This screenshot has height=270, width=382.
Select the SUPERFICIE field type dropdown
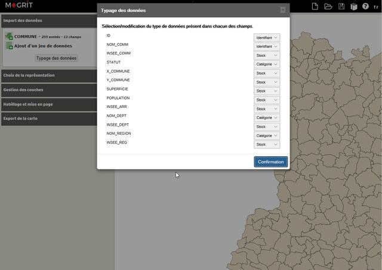(x=267, y=91)
